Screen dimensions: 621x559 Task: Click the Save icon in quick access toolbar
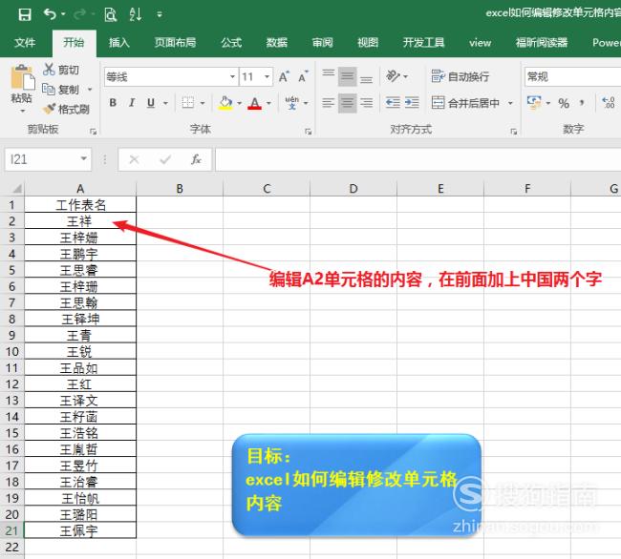point(25,14)
